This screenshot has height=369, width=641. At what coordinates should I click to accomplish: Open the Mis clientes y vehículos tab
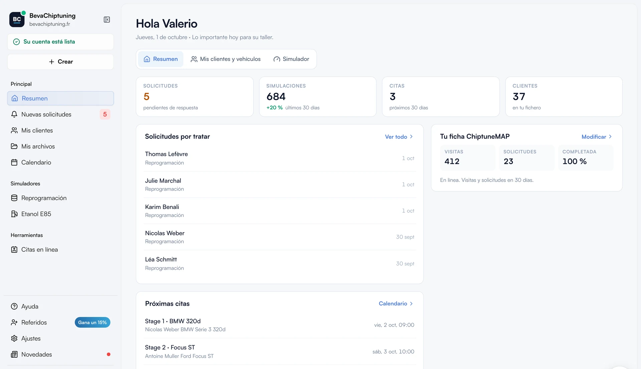click(225, 59)
